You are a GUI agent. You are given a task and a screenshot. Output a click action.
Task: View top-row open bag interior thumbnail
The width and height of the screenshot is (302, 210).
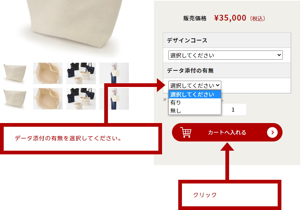pyautogui.click(x=48, y=73)
